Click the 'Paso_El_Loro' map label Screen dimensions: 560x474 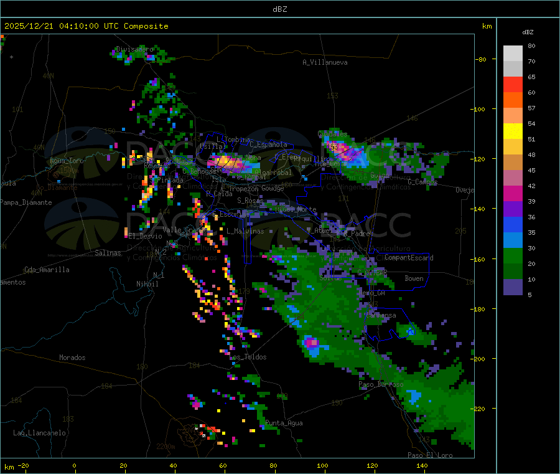[430, 455]
